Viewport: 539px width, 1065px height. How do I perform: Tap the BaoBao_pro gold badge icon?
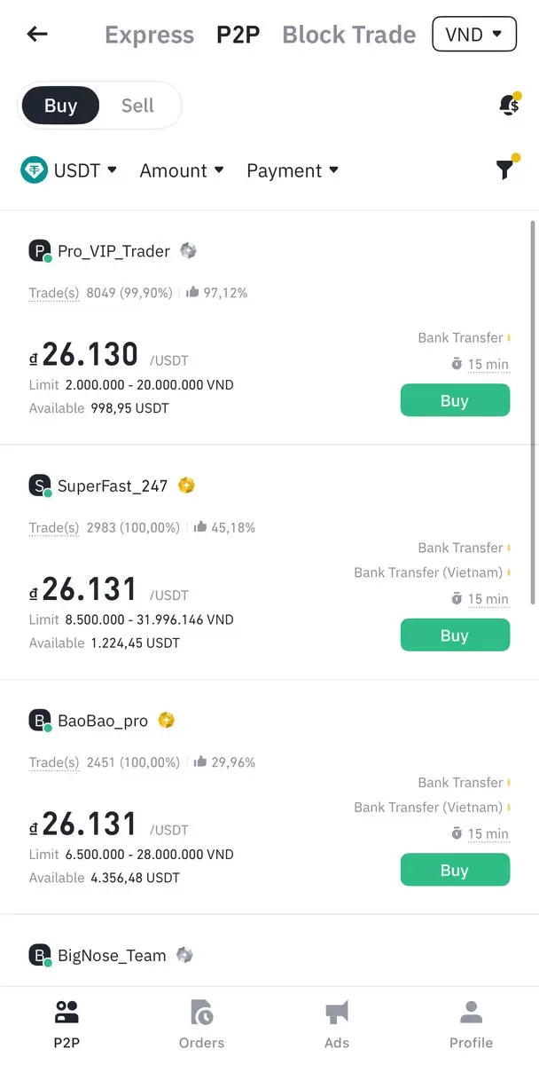tap(166, 720)
